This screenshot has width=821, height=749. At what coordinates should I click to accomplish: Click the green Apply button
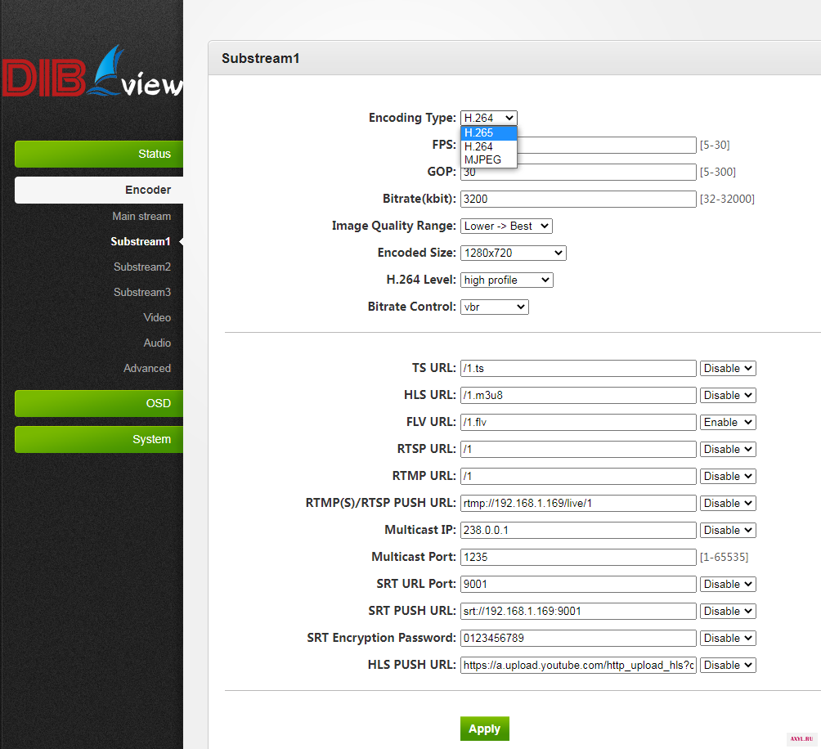(x=484, y=729)
